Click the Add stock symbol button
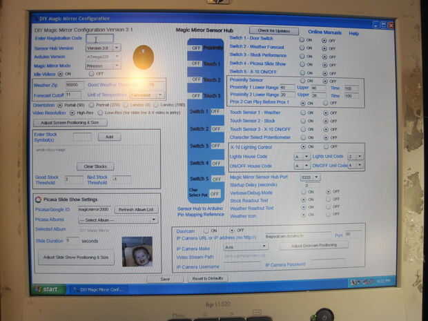 (x=110, y=137)
